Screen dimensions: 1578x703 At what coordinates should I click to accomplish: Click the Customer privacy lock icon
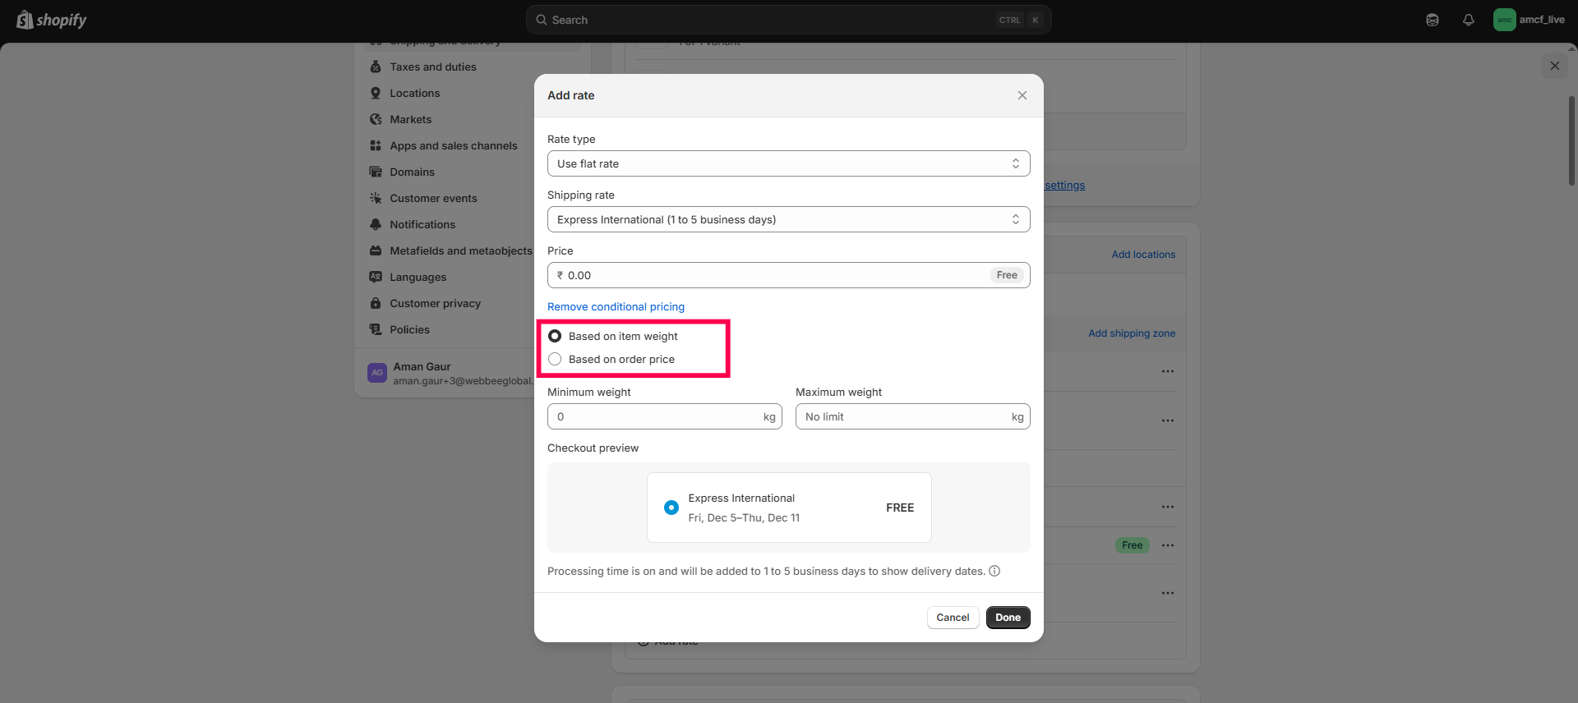pyautogui.click(x=376, y=303)
